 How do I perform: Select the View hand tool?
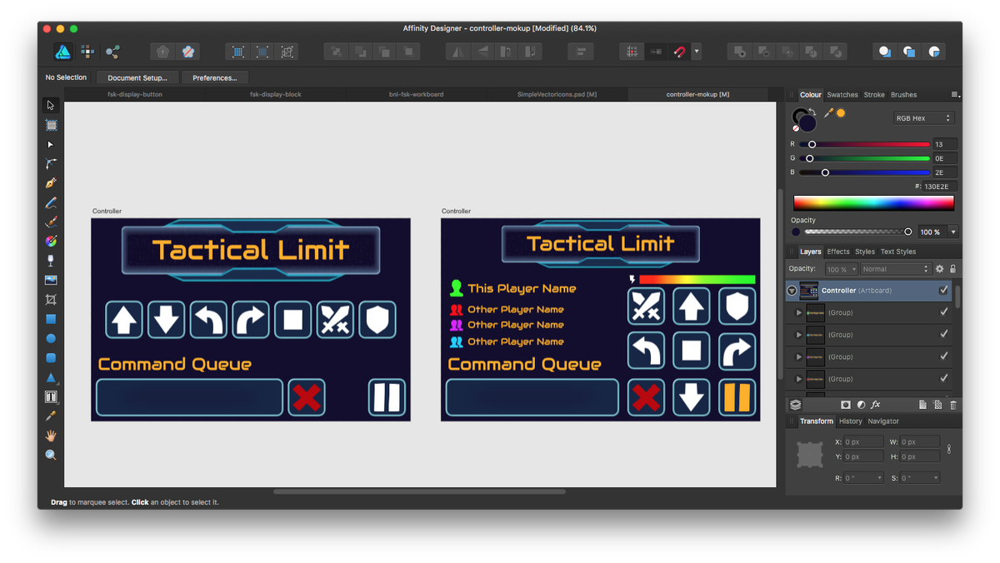pyautogui.click(x=51, y=436)
